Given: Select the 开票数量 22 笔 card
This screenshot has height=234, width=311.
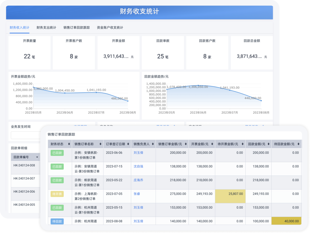Looking at the screenshot, I should tap(30, 53).
